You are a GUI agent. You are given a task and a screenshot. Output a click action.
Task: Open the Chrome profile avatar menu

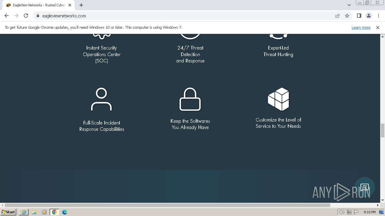pos(368,16)
